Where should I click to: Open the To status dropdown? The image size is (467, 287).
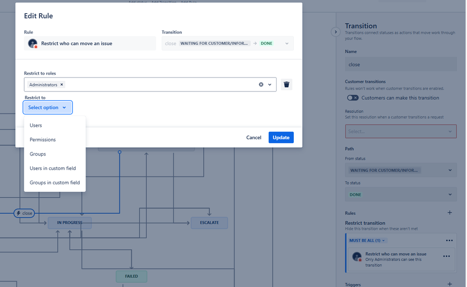point(401,195)
